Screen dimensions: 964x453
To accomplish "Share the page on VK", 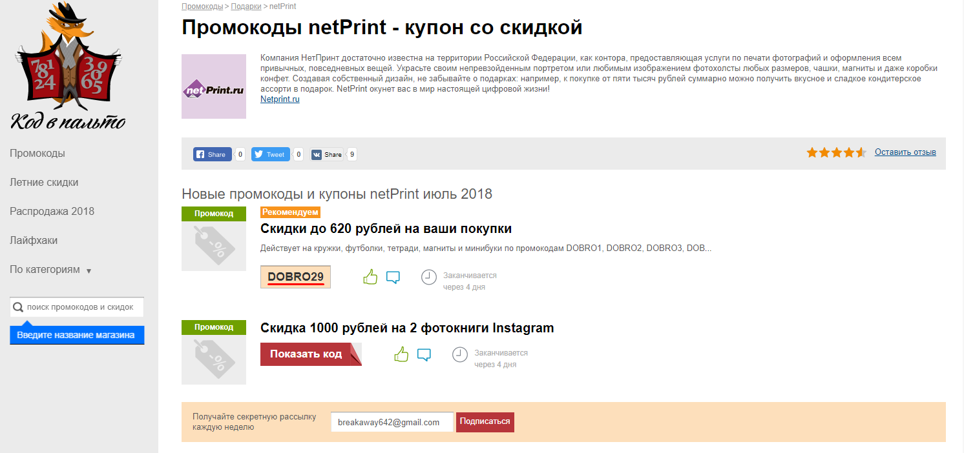I will 327,154.
